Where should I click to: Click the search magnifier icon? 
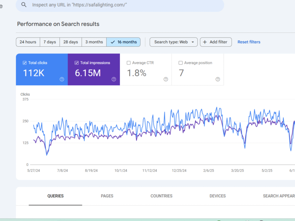tap(24, 5)
